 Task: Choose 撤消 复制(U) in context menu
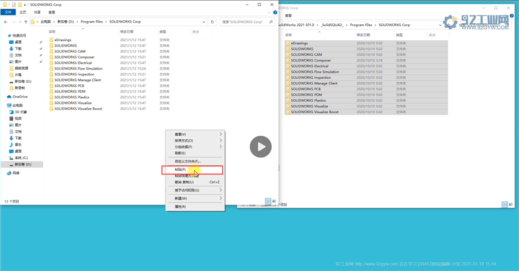pos(195,182)
